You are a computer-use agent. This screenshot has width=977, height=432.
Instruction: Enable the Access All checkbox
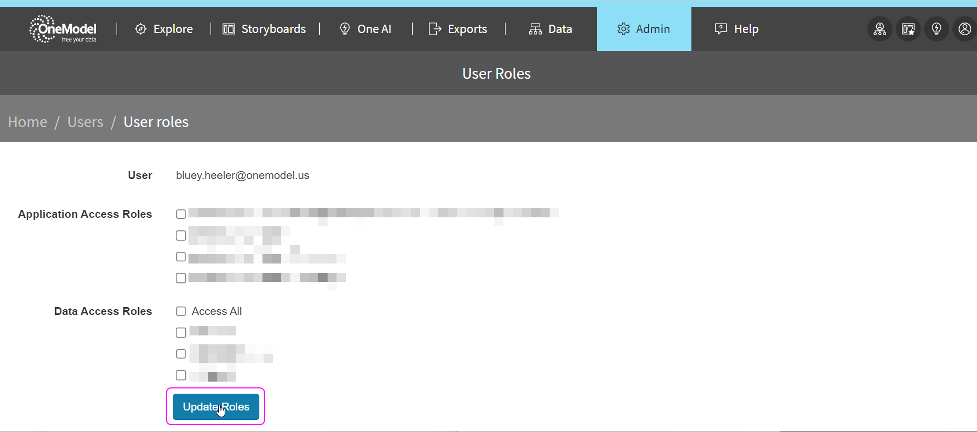pos(181,311)
